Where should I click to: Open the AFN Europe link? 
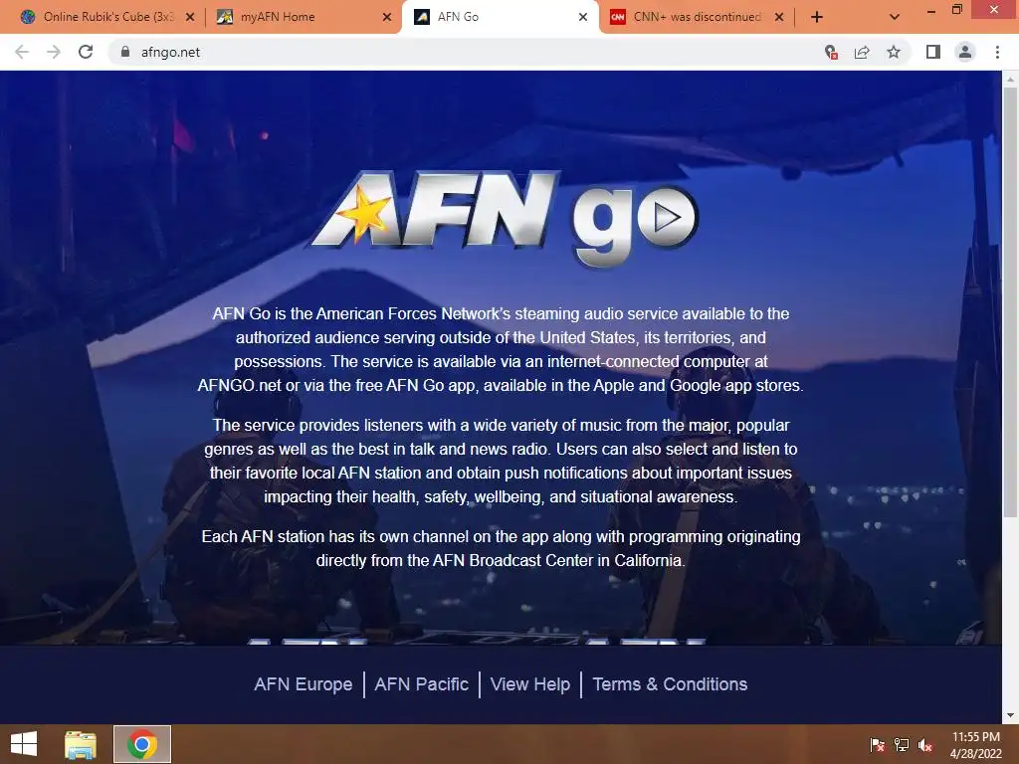click(303, 684)
